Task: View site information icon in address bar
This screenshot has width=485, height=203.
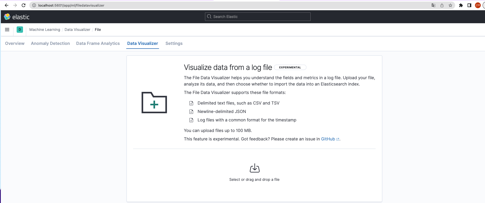Action: (34, 5)
